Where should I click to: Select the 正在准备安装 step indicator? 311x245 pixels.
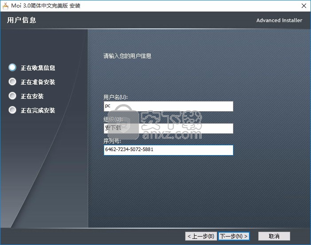tap(12, 82)
